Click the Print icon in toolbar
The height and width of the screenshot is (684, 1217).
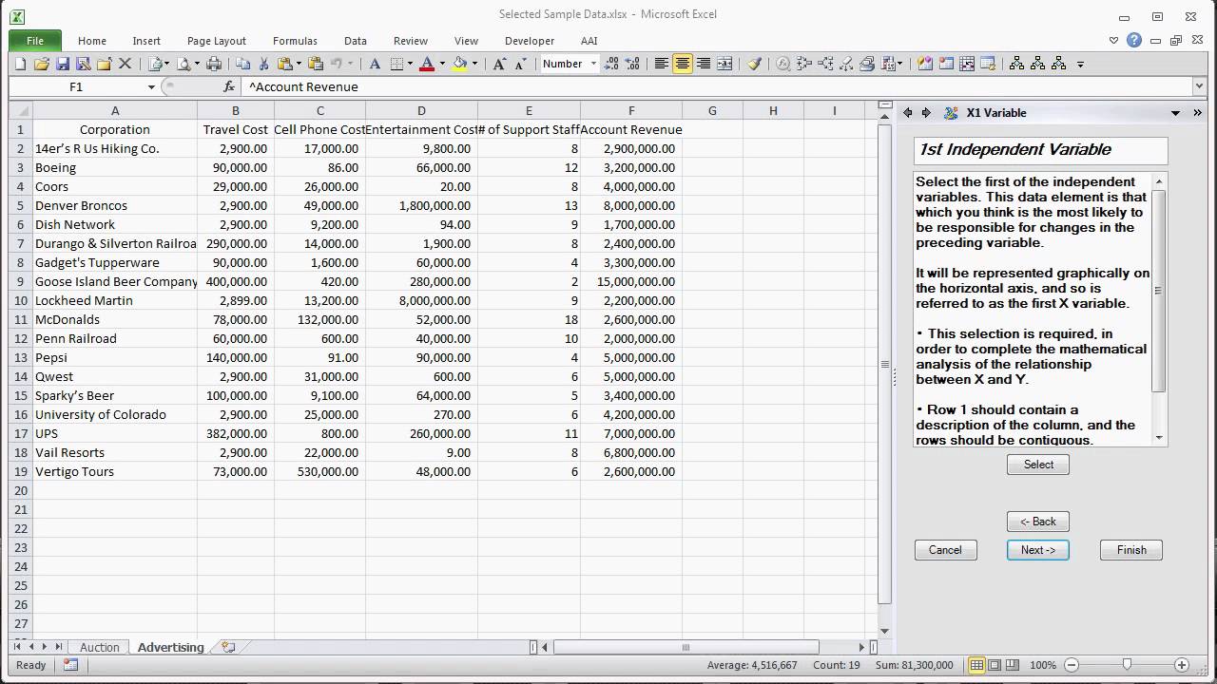click(214, 64)
